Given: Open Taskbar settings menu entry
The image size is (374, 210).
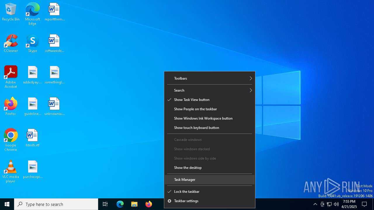Looking at the screenshot, I should pos(209,201).
